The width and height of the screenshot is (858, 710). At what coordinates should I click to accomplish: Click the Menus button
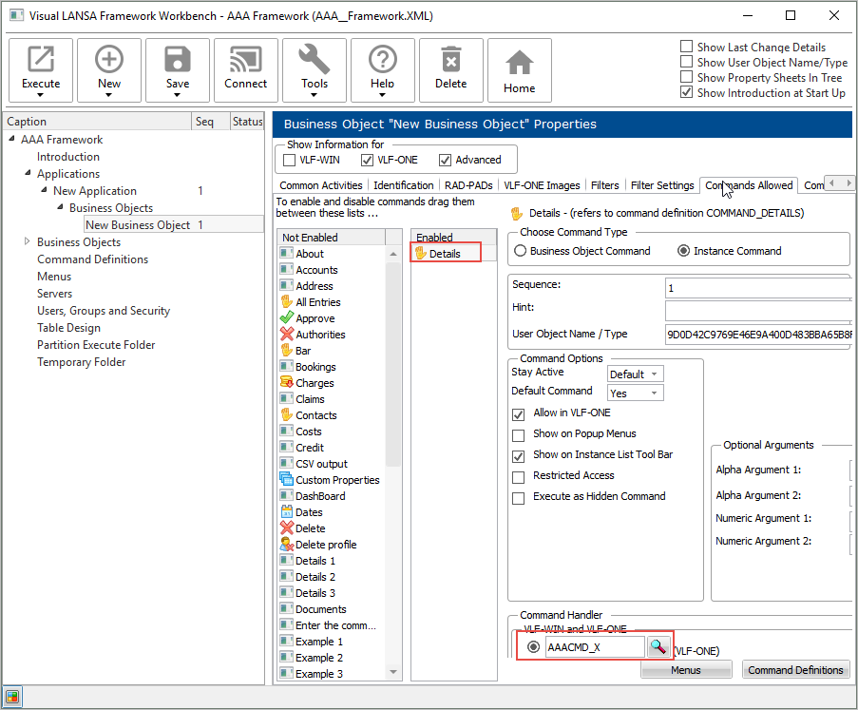[x=685, y=670]
